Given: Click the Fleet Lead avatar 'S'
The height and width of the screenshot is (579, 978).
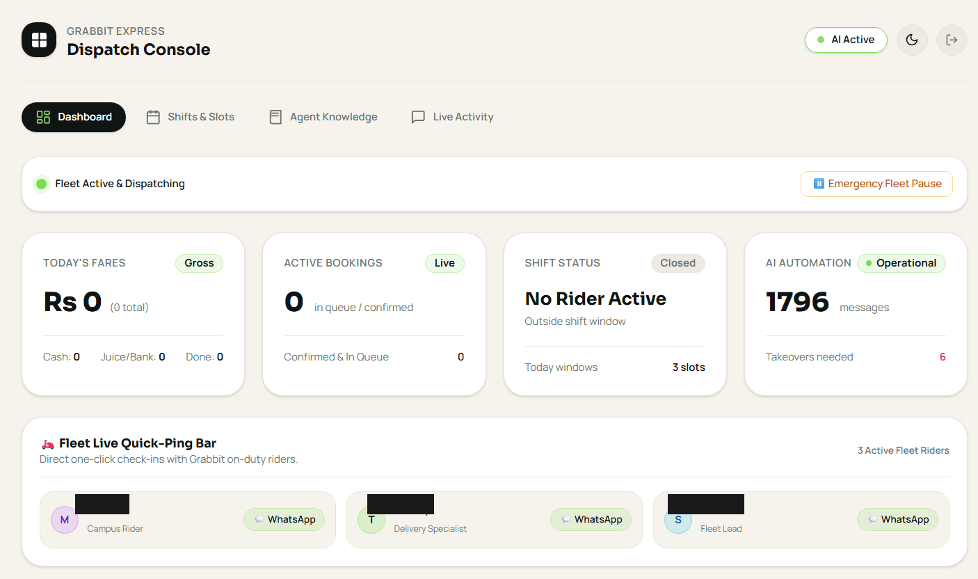Looking at the screenshot, I should [678, 520].
